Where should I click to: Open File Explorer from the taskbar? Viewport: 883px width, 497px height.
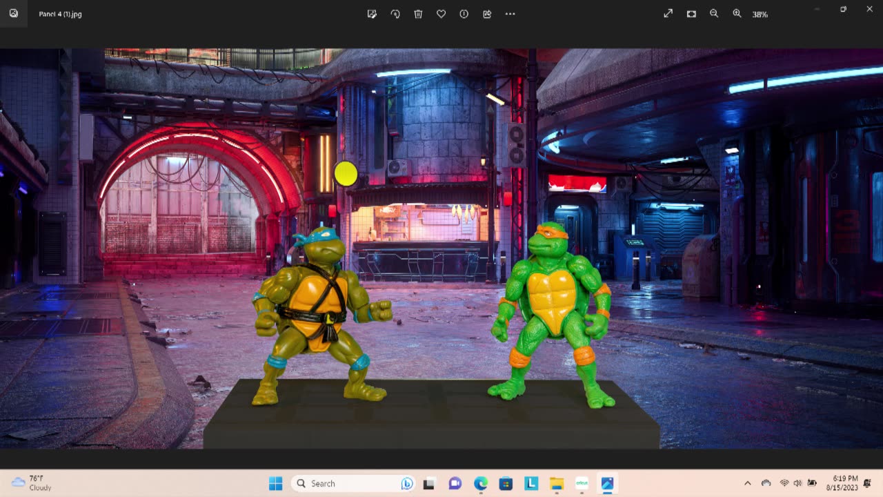[x=557, y=484]
